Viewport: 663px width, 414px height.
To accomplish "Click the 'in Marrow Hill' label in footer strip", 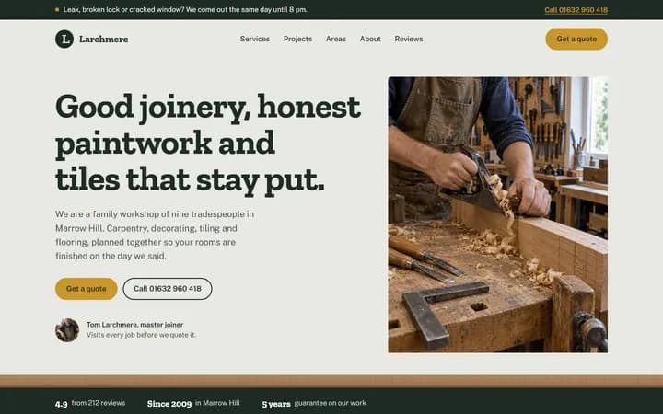I will (217, 403).
